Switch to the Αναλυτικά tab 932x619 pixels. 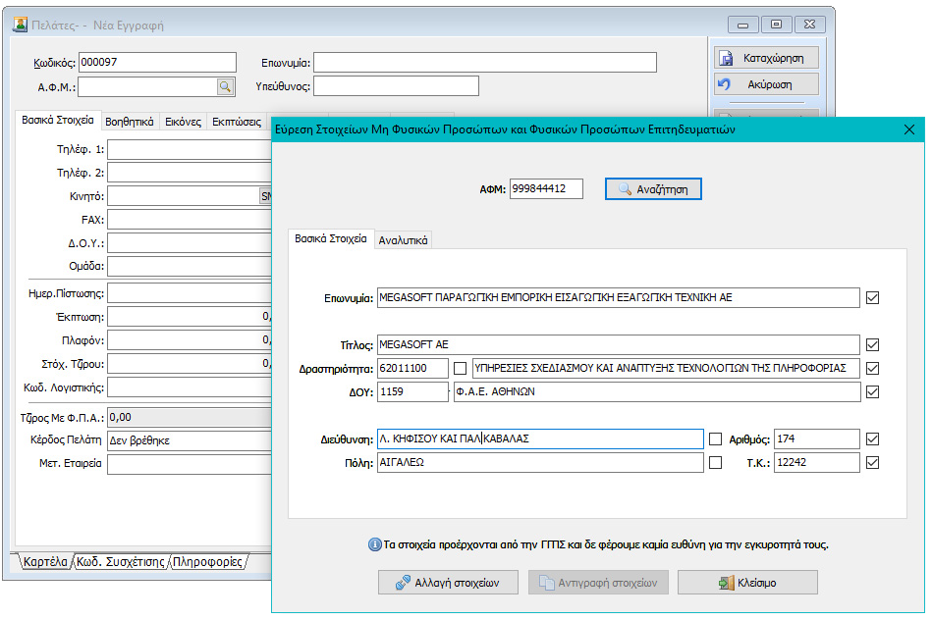[403, 240]
